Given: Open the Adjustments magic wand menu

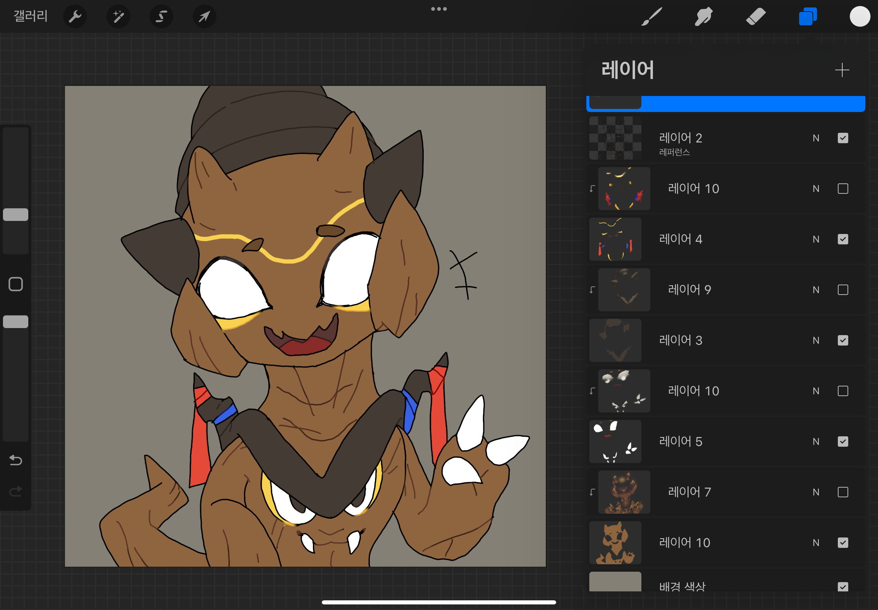Looking at the screenshot, I should pos(118,16).
